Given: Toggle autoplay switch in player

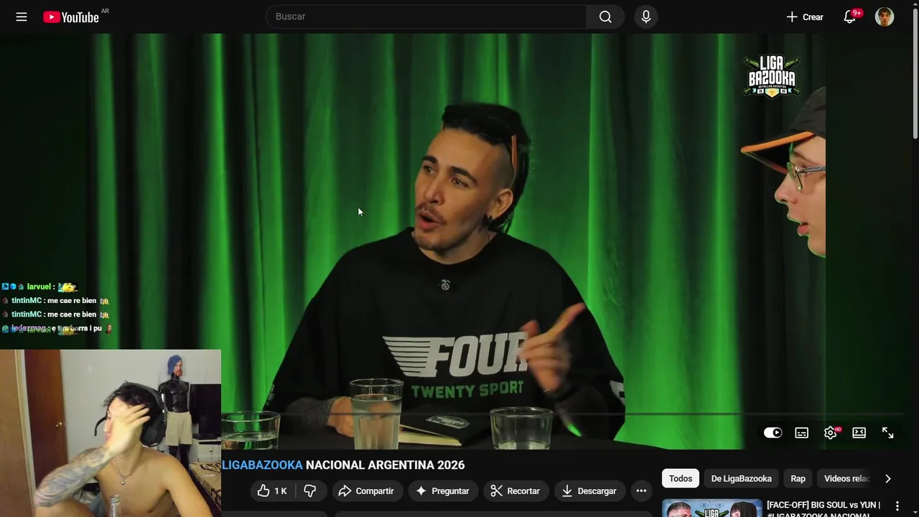Looking at the screenshot, I should [773, 432].
